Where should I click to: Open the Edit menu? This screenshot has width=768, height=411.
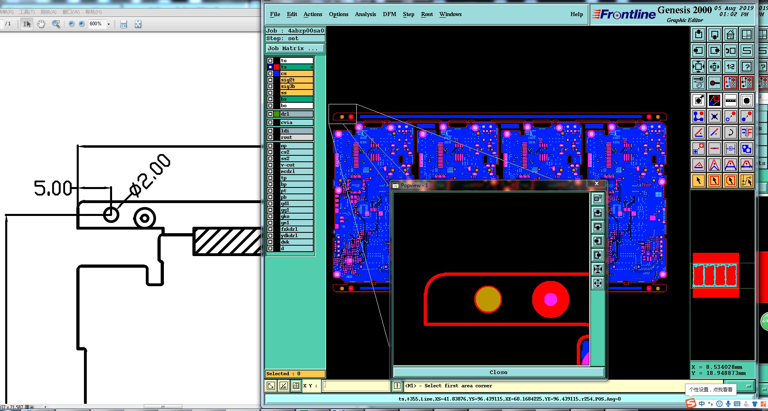[292, 14]
